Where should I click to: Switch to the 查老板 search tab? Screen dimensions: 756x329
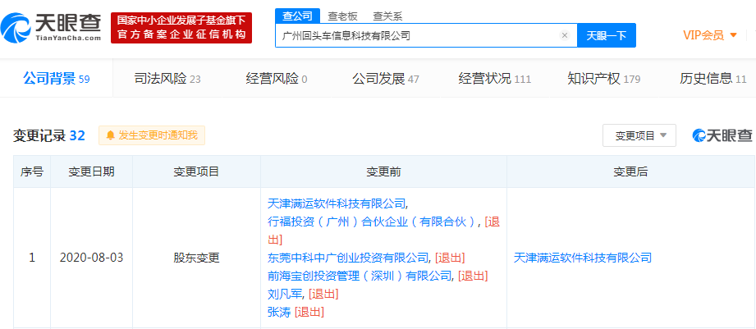343,16
